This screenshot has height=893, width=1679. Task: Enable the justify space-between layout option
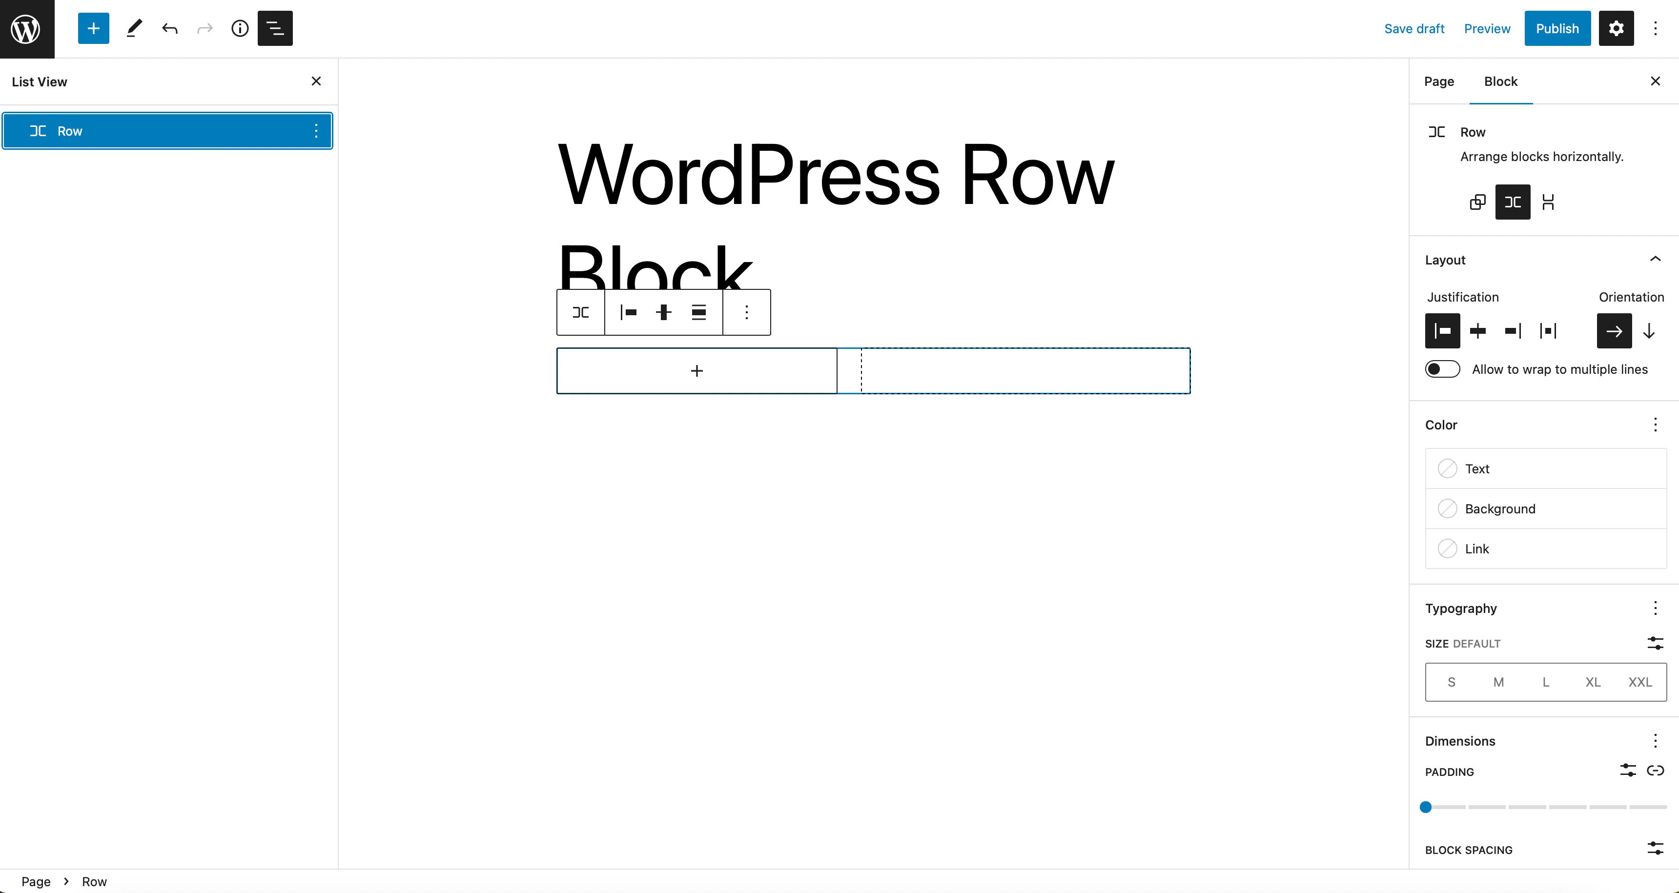tap(1548, 331)
